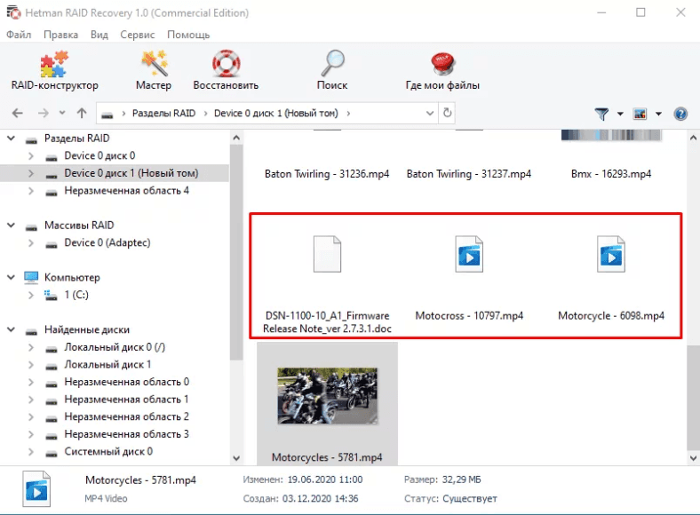Expand Device 0 диск 0 node

[x=31, y=155]
